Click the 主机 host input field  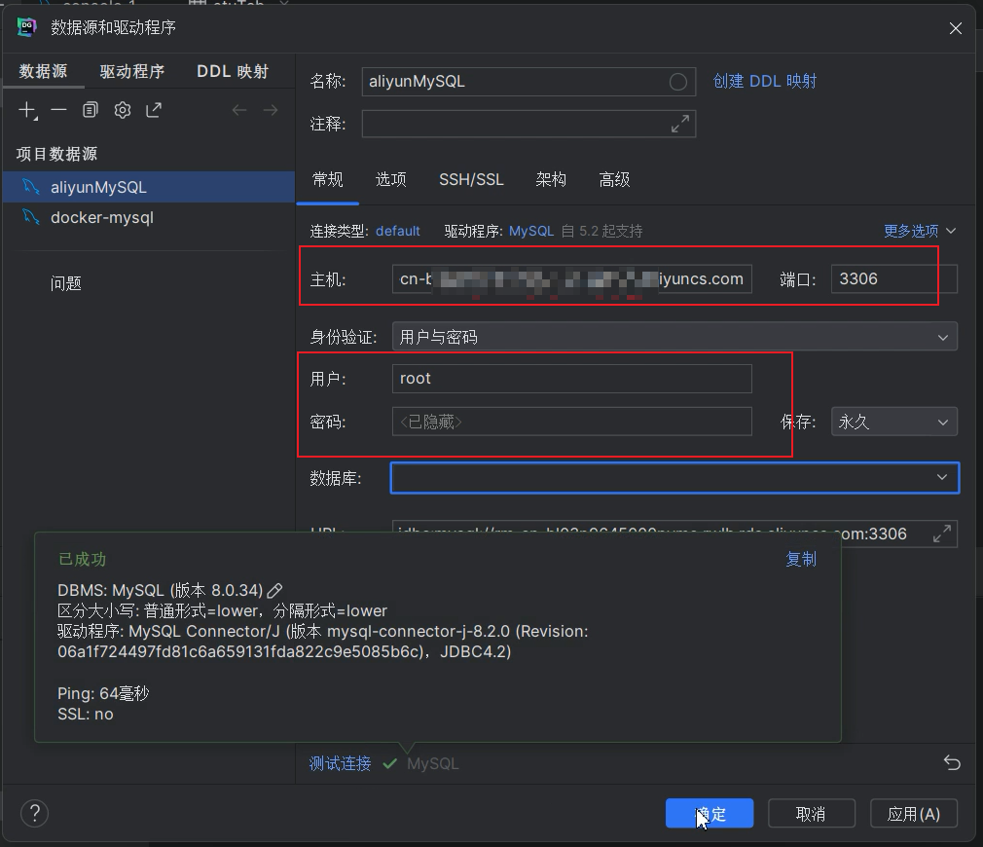tap(571, 279)
